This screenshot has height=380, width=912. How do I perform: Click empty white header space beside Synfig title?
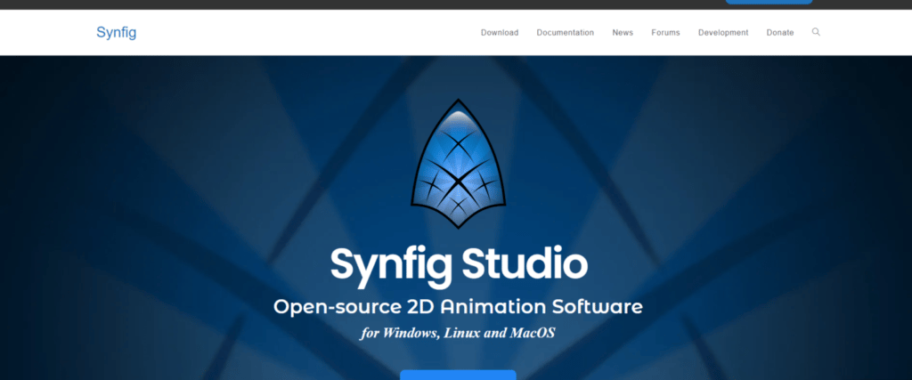pos(294,33)
